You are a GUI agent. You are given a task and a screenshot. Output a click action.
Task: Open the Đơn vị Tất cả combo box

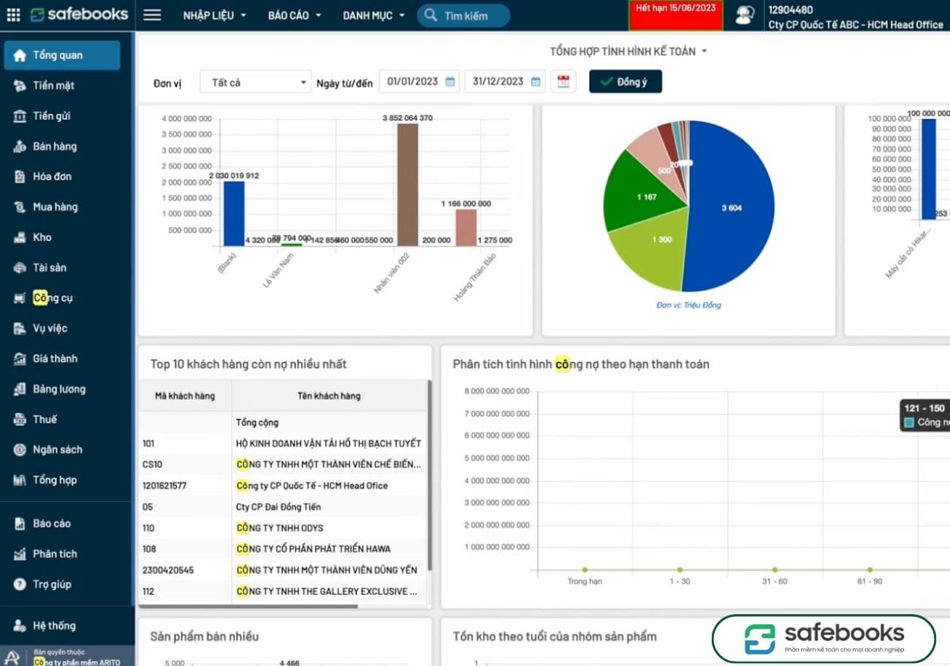(x=256, y=83)
